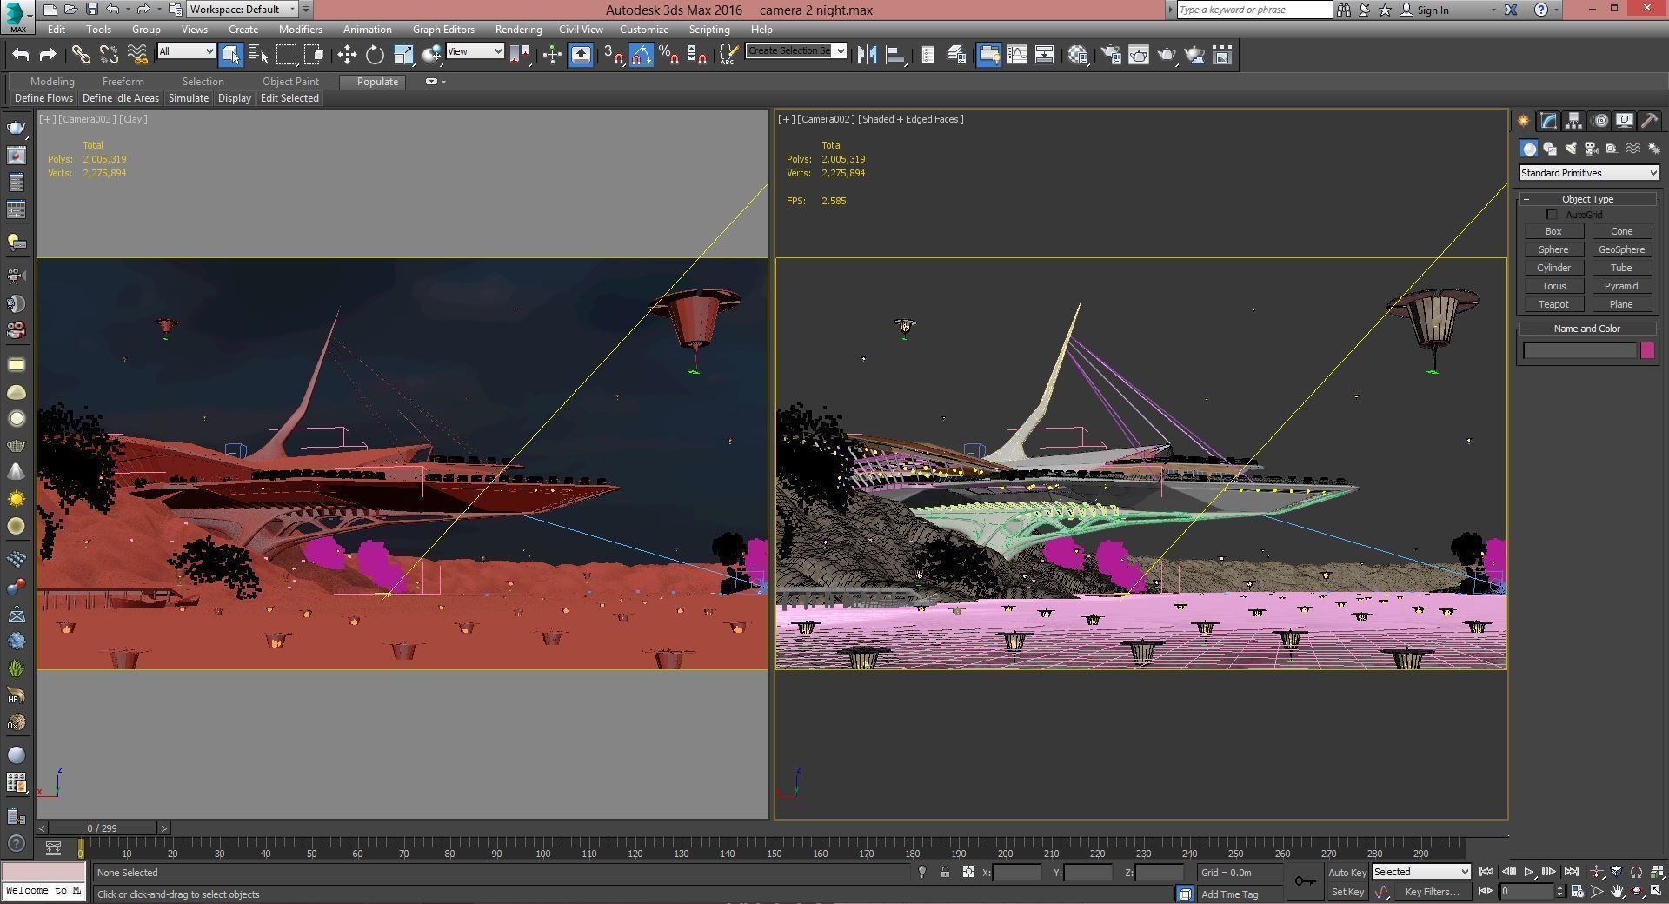
Task: Click the time slider 0 / 299 handle
Action: [x=102, y=828]
